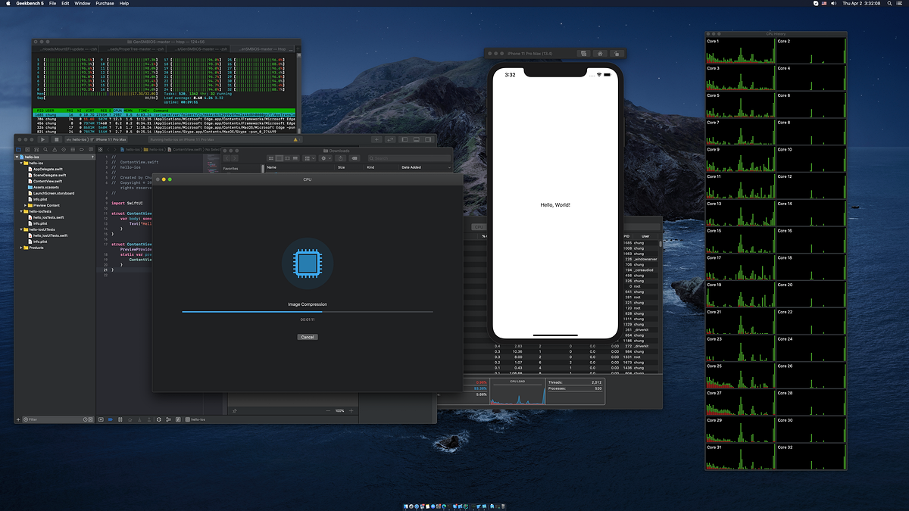Image resolution: width=909 pixels, height=511 pixels.
Task: Expand the Preview Content folder
Action: pyautogui.click(x=27, y=205)
